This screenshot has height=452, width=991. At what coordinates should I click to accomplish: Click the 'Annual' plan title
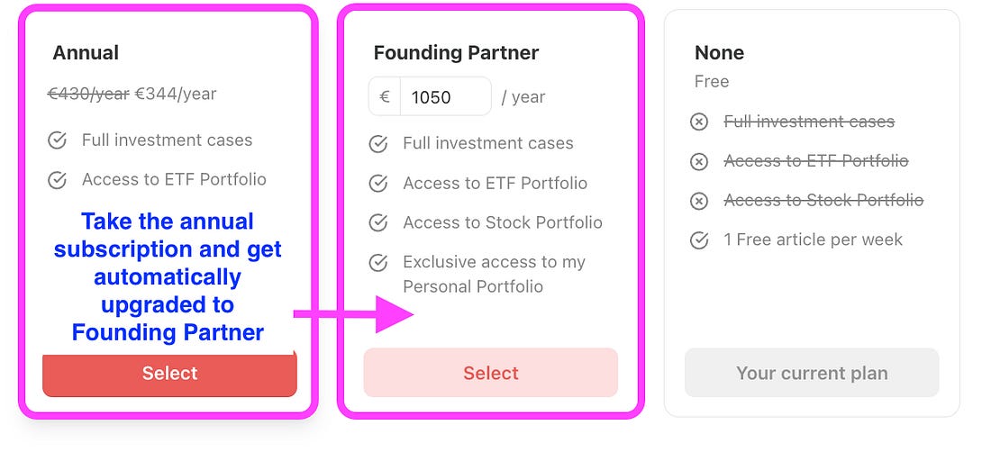[86, 53]
